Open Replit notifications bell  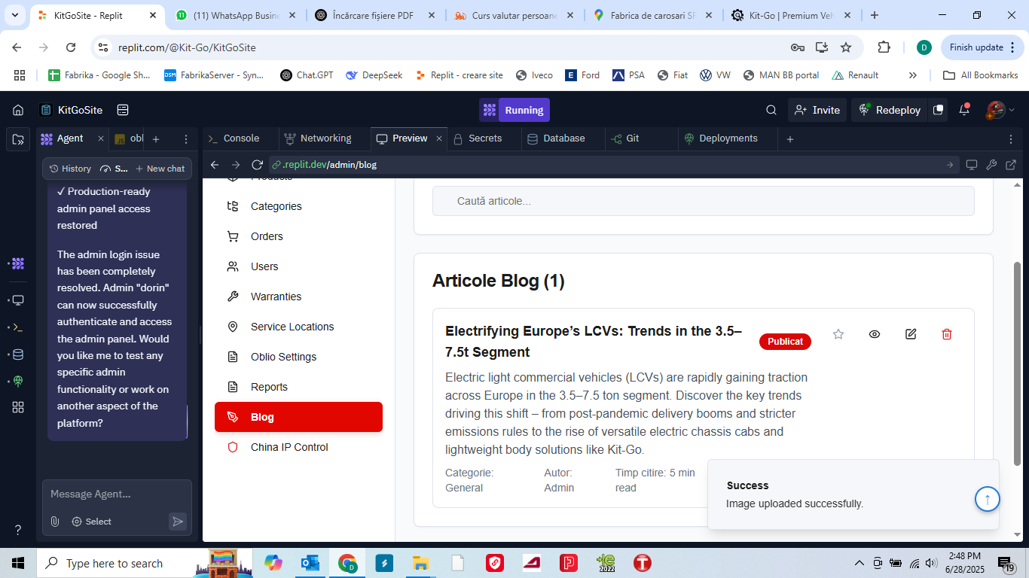pyautogui.click(x=964, y=110)
